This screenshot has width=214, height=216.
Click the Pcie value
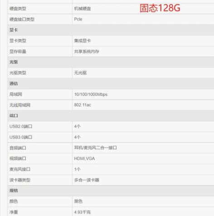click(x=78, y=19)
